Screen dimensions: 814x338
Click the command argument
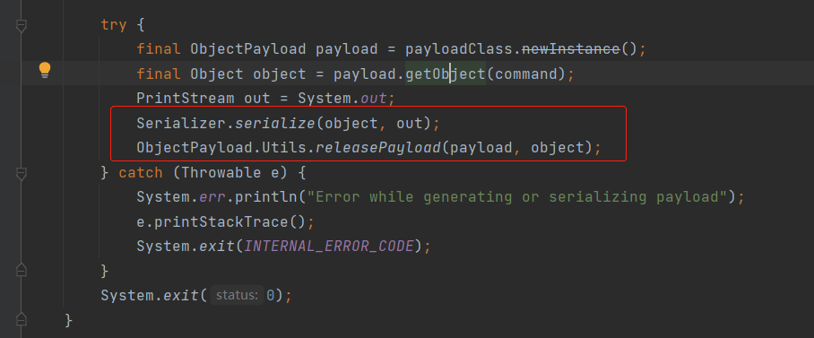[x=524, y=74]
